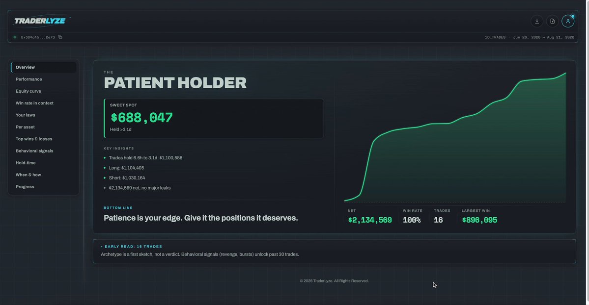Viewport: 589px width, 305px height.
Task: Click the "Short: $1,030,164" insight
Action: [127, 178]
